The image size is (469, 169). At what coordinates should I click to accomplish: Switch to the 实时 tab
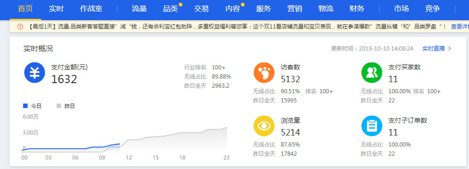tap(56, 9)
